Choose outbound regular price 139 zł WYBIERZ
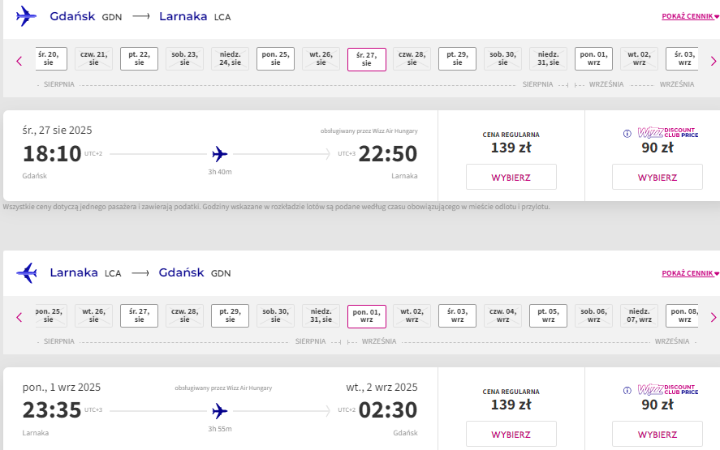720x450 pixels. pyautogui.click(x=511, y=177)
